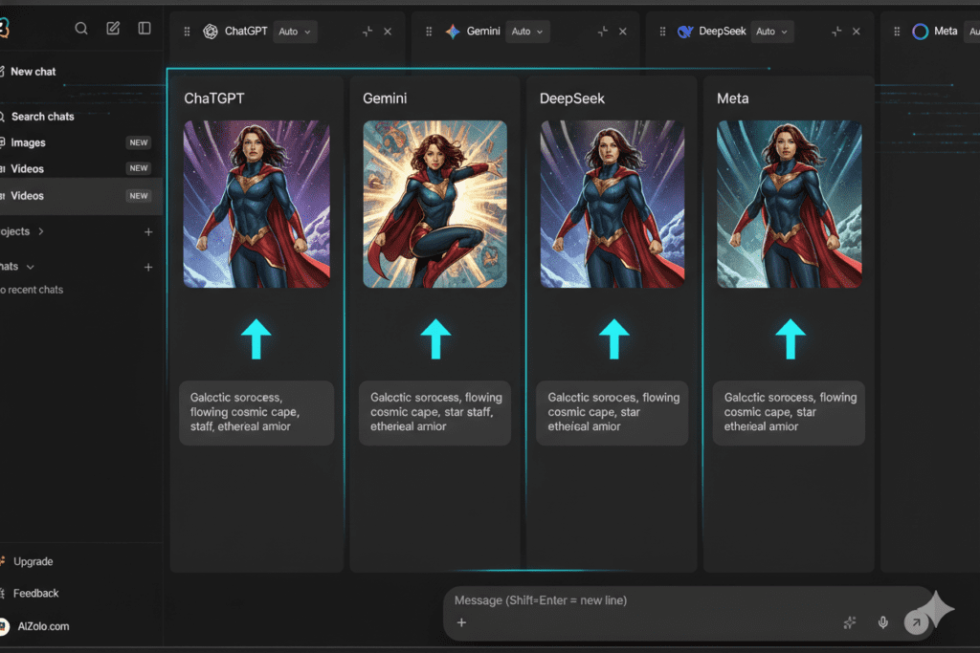Image resolution: width=980 pixels, height=653 pixels.
Task: Open the Auto model dropdown for ChatGPT
Action: click(295, 31)
